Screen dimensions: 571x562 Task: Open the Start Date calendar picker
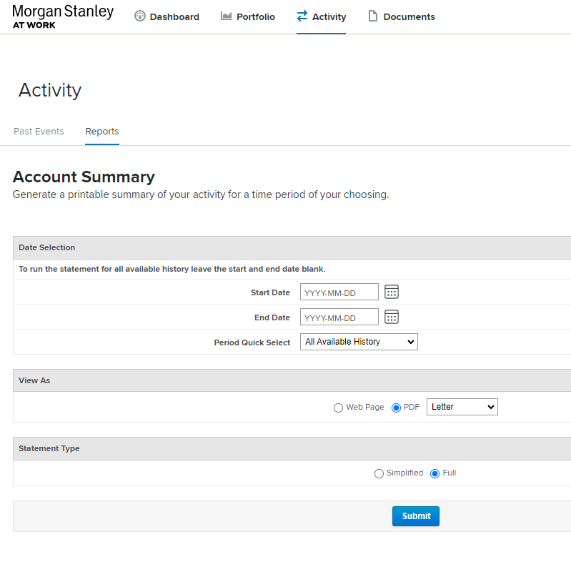pos(392,292)
